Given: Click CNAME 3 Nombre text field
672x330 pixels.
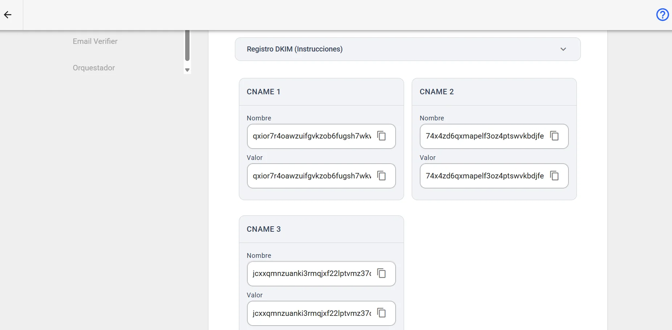Looking at the screenshot, I should point(321,274).
